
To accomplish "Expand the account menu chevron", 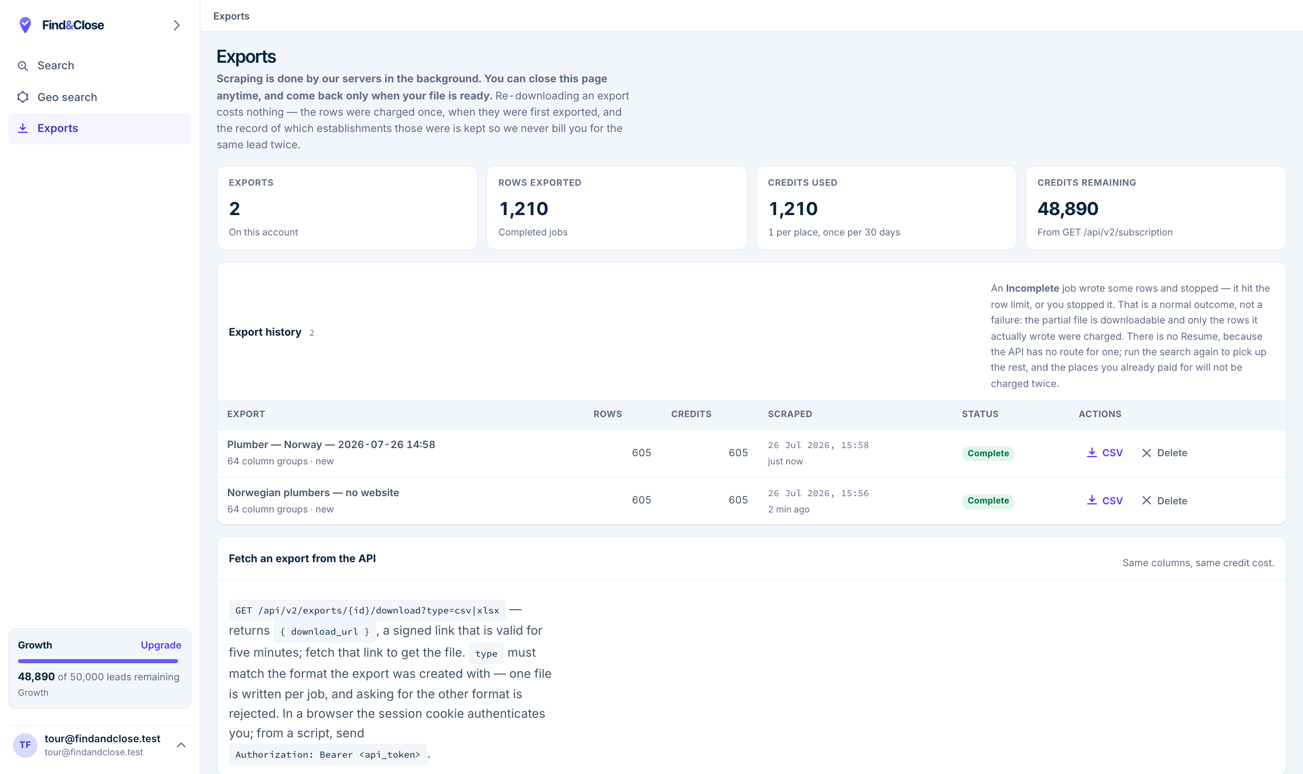I will (181, 745).
